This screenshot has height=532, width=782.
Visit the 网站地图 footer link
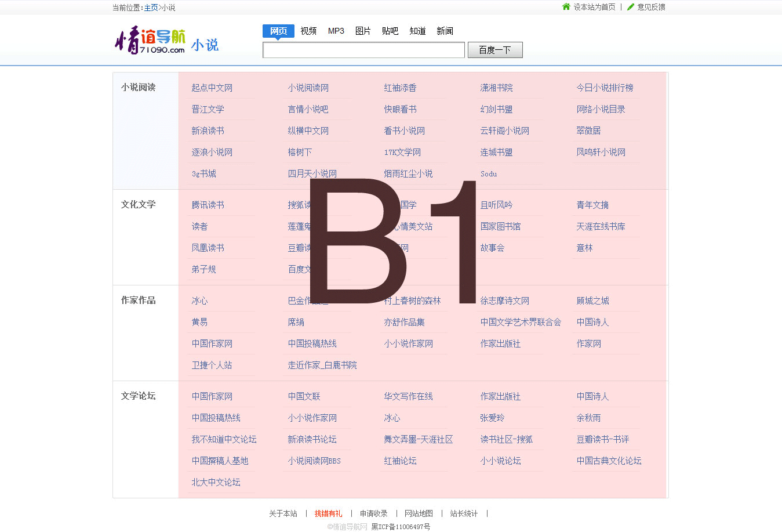coord(419,513)
